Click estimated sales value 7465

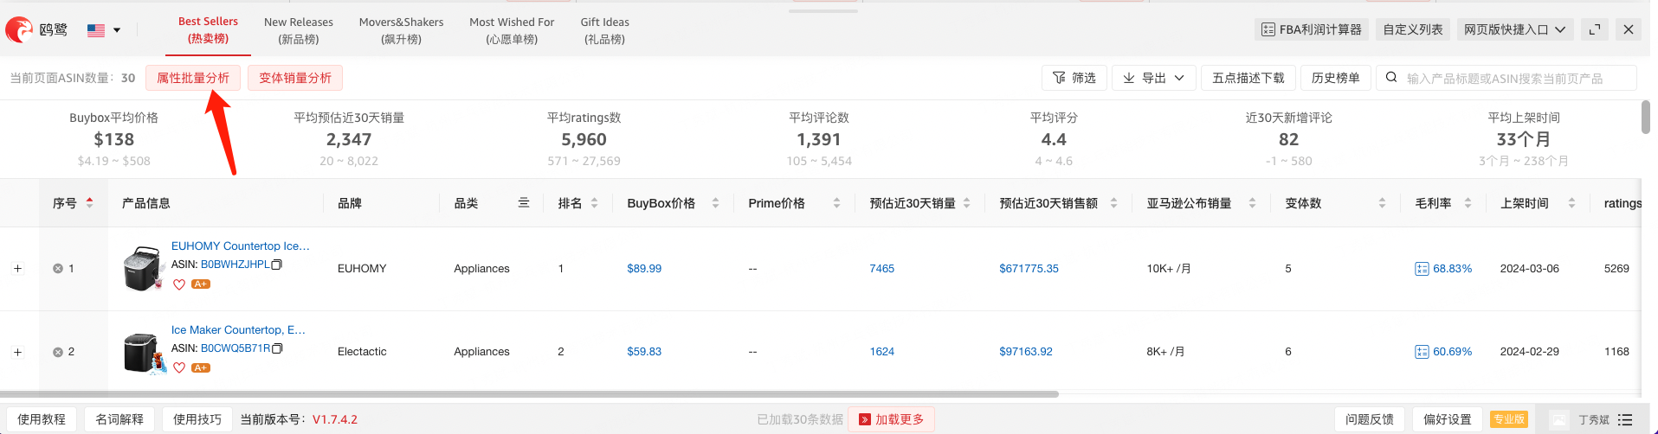[882, 269]
